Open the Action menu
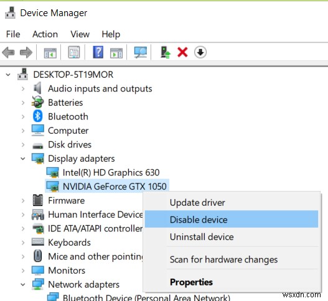This screenshot has height=301, width=328. [45, 34]
